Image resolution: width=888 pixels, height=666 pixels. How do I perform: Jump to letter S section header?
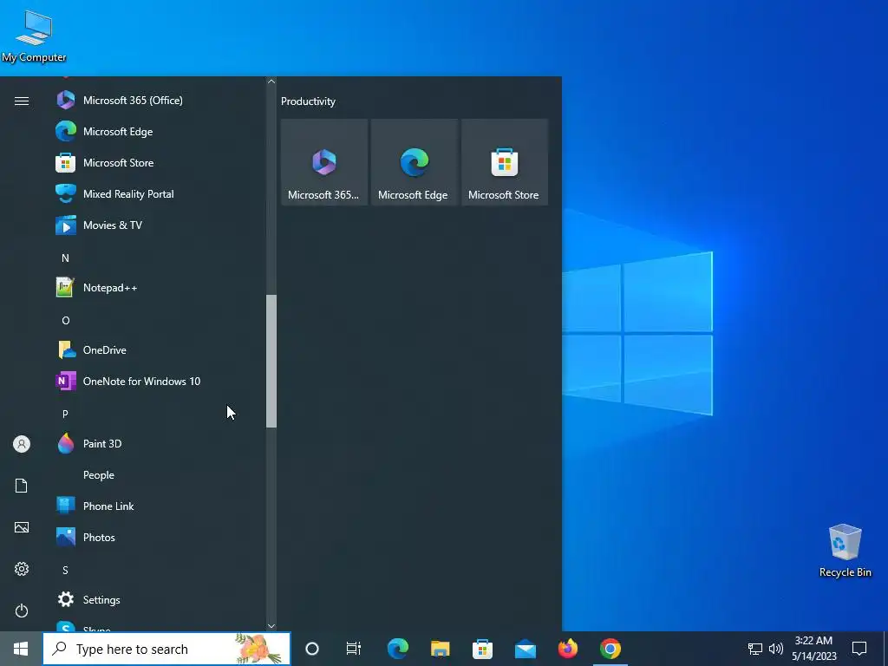click(65, 571)
